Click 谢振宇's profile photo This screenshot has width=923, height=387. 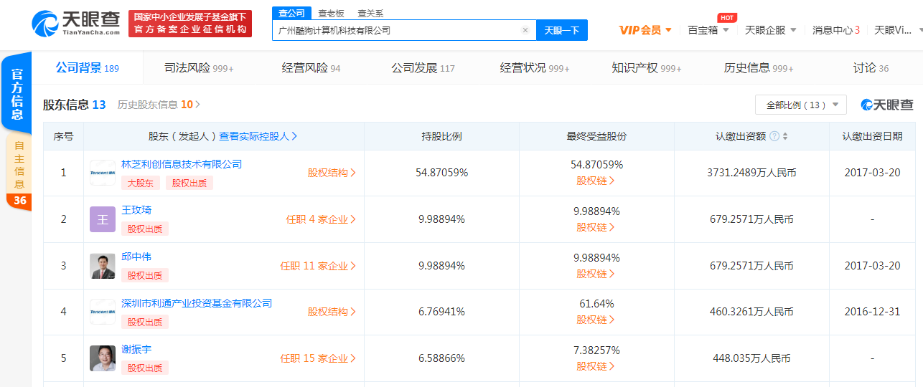point(103,358)
